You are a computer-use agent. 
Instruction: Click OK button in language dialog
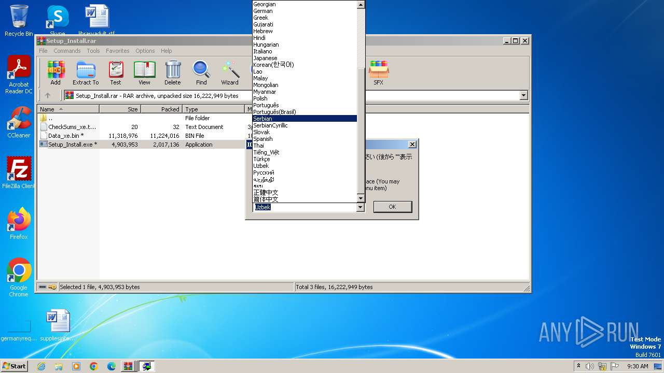(x=392, y=207)
